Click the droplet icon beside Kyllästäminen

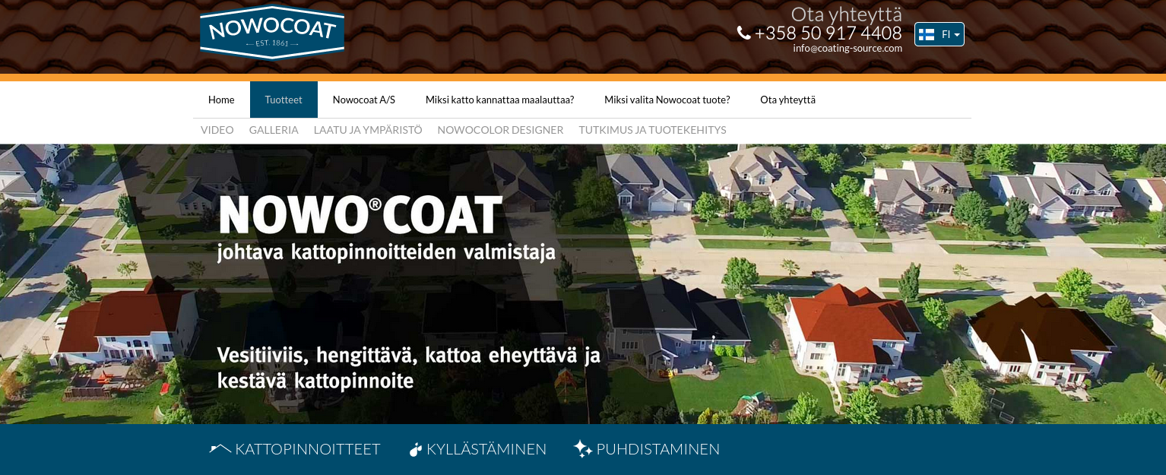[x=415, y=450]
